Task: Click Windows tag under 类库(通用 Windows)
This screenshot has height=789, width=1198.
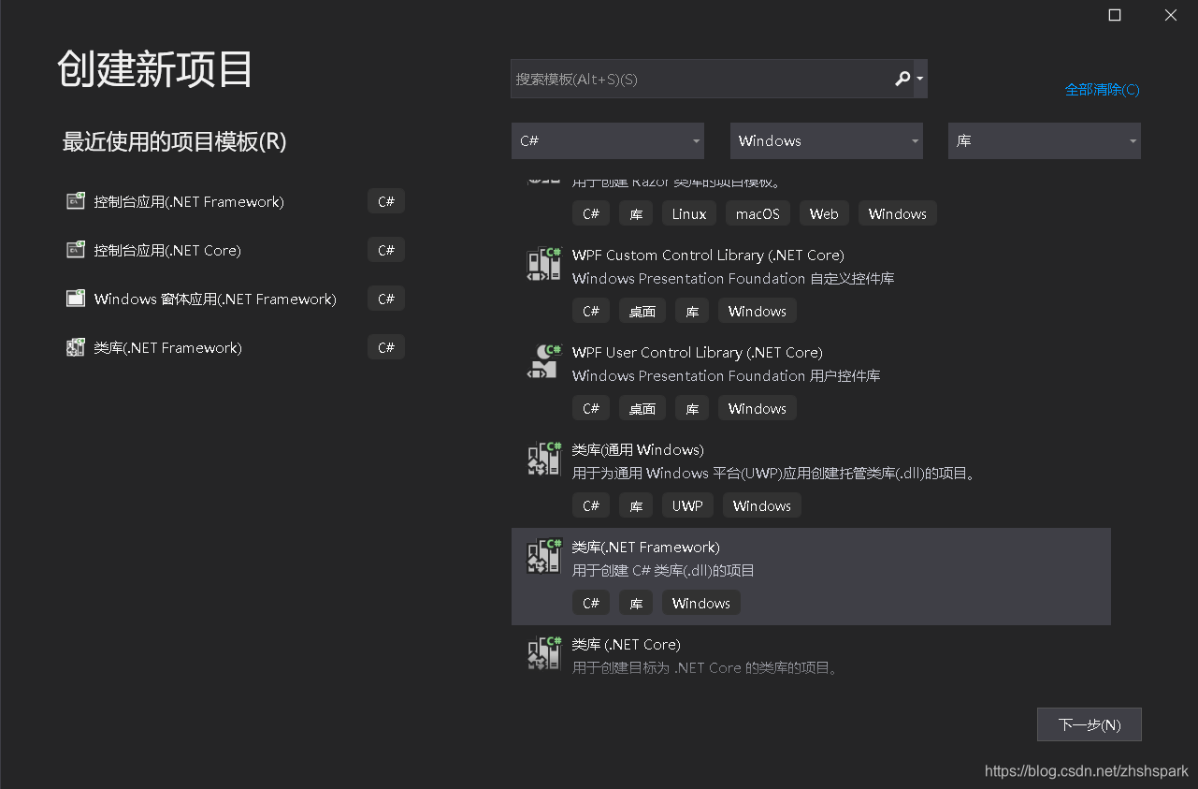Action: [762, 505]
